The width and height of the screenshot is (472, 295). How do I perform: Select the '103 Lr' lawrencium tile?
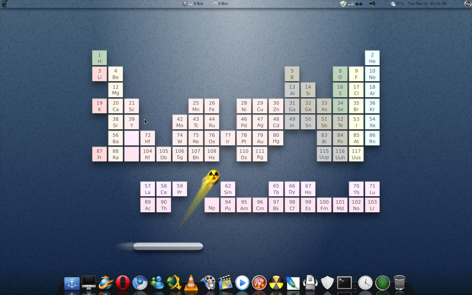point(372,205)
